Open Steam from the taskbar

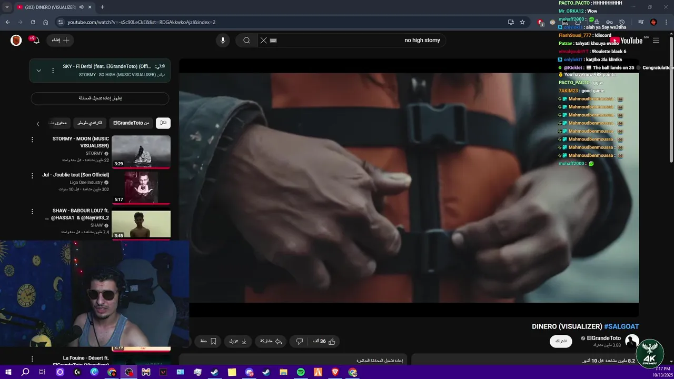pos(214,372)
